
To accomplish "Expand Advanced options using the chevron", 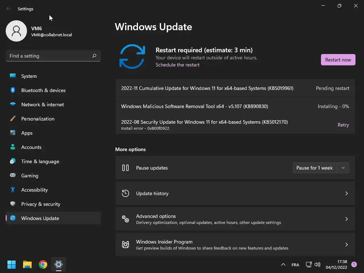I will tap(347, 219).
